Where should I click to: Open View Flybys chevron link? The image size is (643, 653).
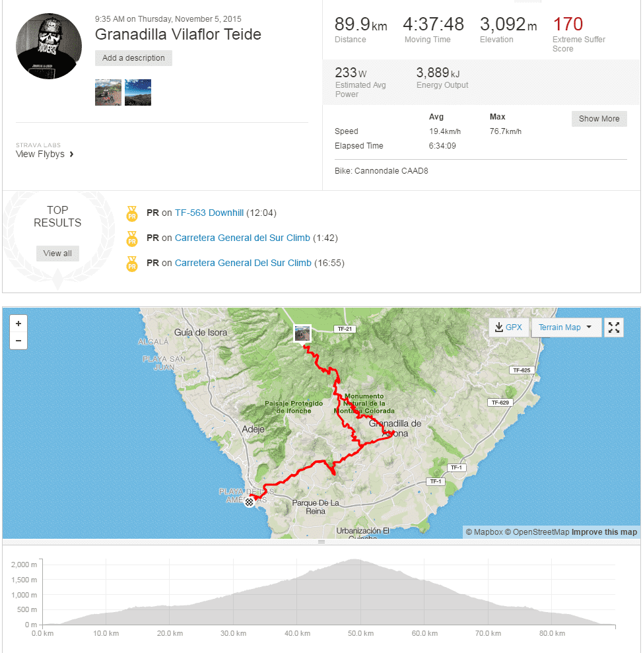click(44, 154)
